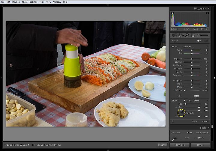Hide the right panel using edge arrow

(x=214, y=78)
